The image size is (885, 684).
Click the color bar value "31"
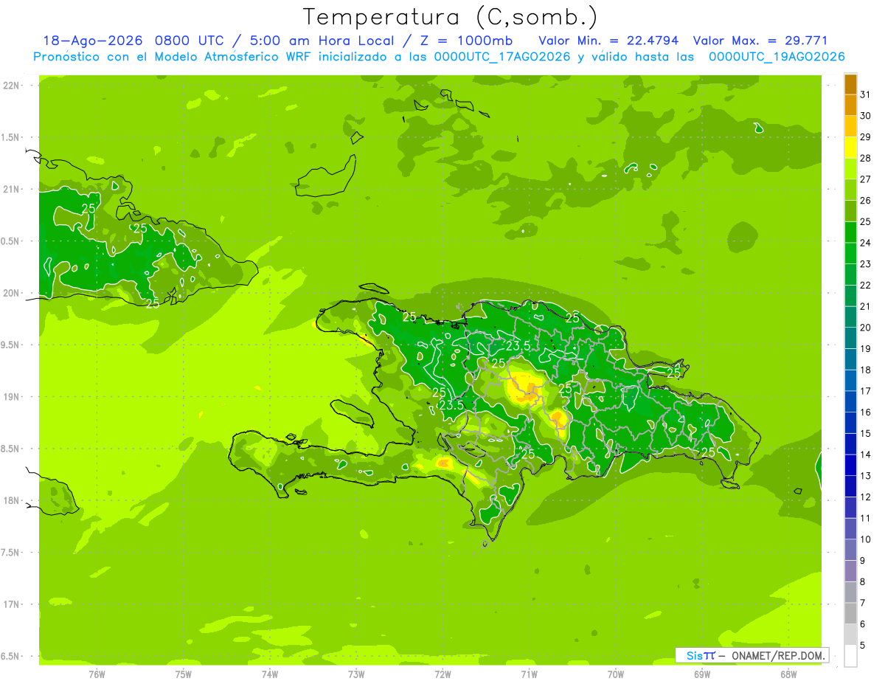coord(865,94)
